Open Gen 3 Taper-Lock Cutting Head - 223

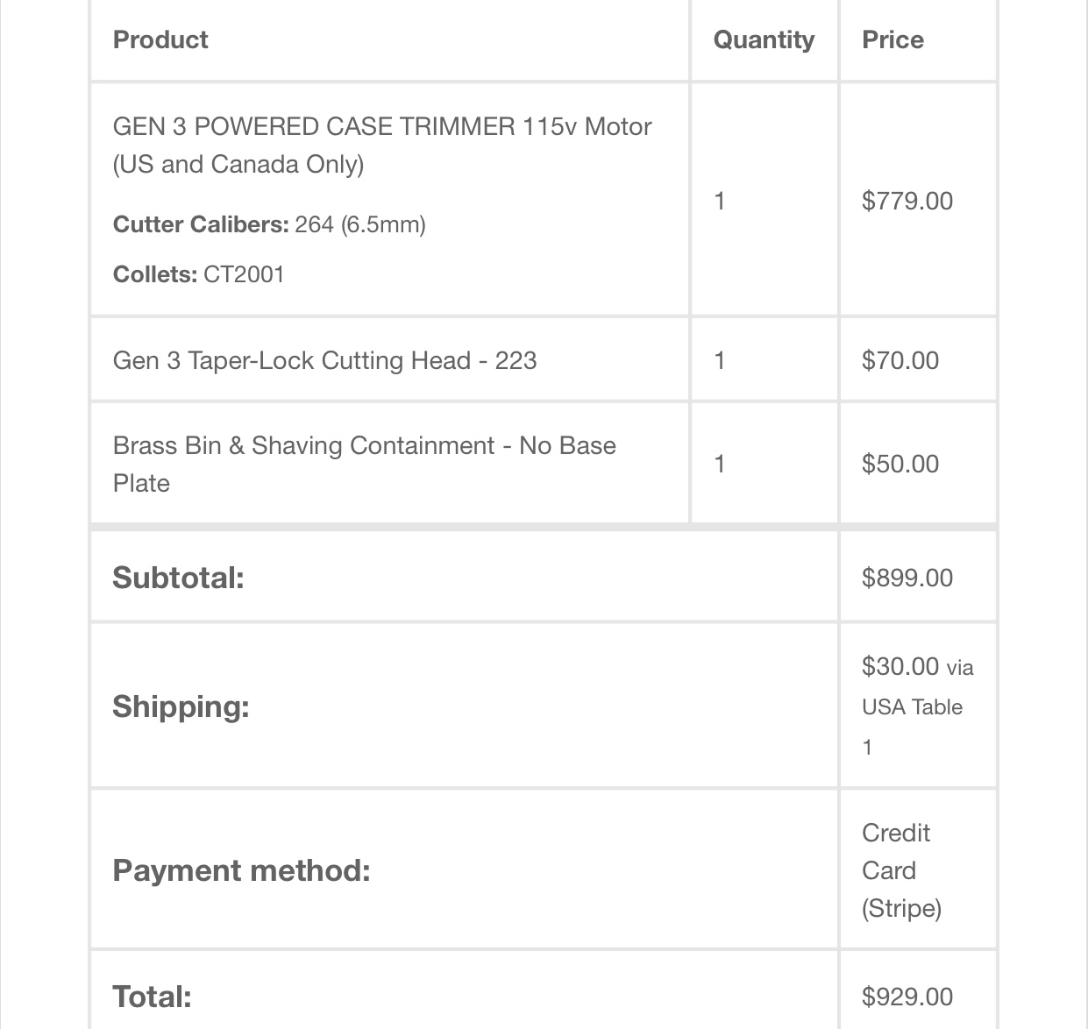pyautogui.click(x=324, y=360)
